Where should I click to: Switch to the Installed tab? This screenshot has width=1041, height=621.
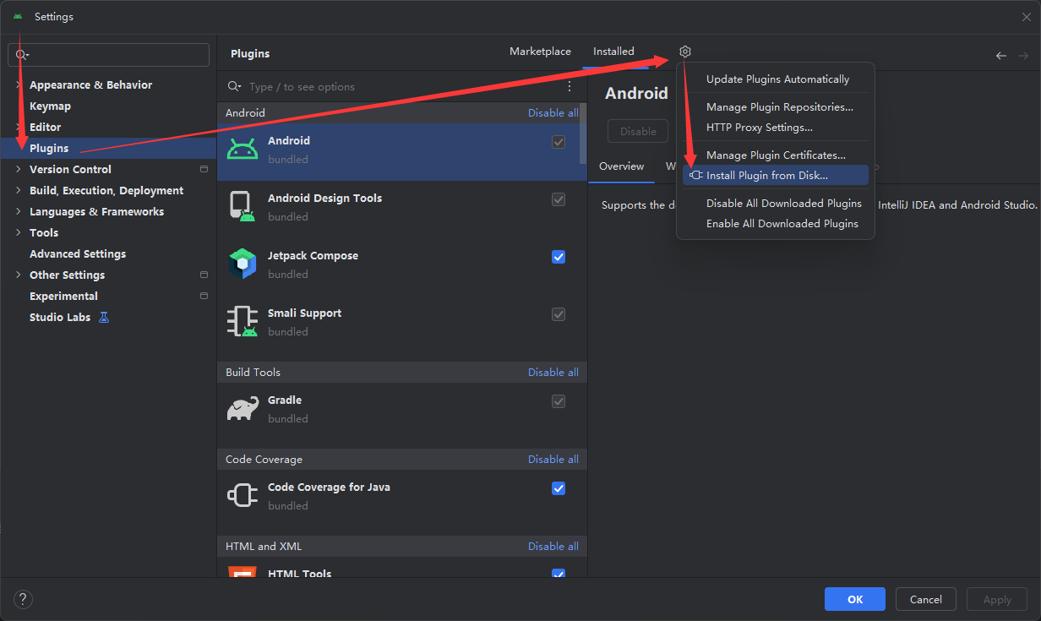pos(613,52)
